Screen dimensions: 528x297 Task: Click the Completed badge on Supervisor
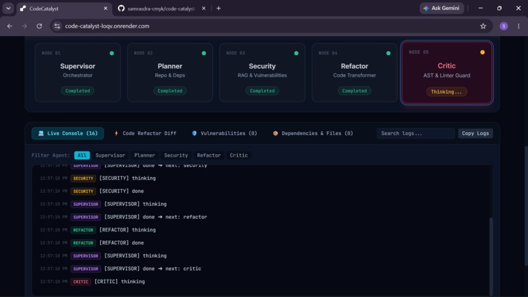[78, 90]
